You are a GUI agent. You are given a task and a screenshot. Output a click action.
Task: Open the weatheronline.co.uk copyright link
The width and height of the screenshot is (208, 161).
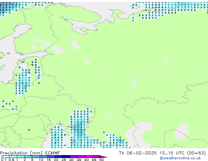pyautogui.click(x=180, y=158)
